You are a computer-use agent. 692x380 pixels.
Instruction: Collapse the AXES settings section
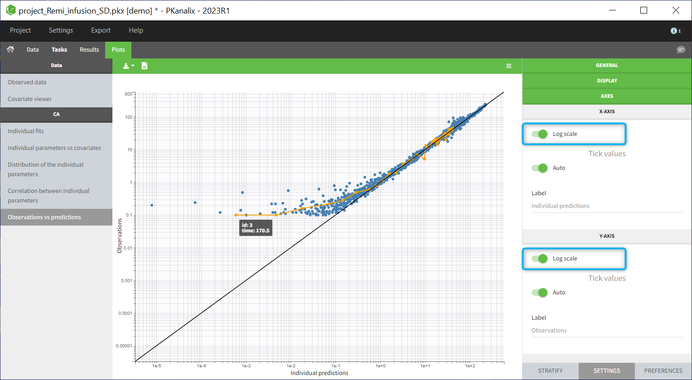[x=606, y=96]
